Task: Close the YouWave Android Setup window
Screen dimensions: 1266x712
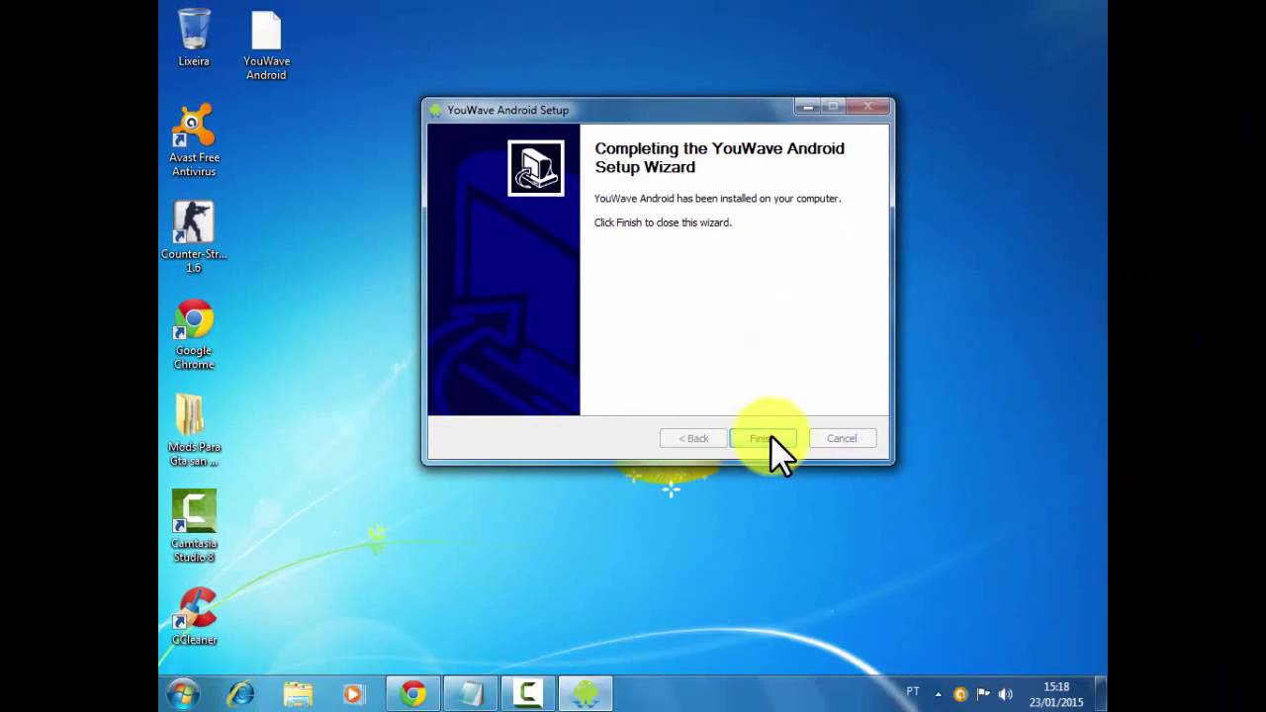Action: pyautogui.click(x=869, y=107)
